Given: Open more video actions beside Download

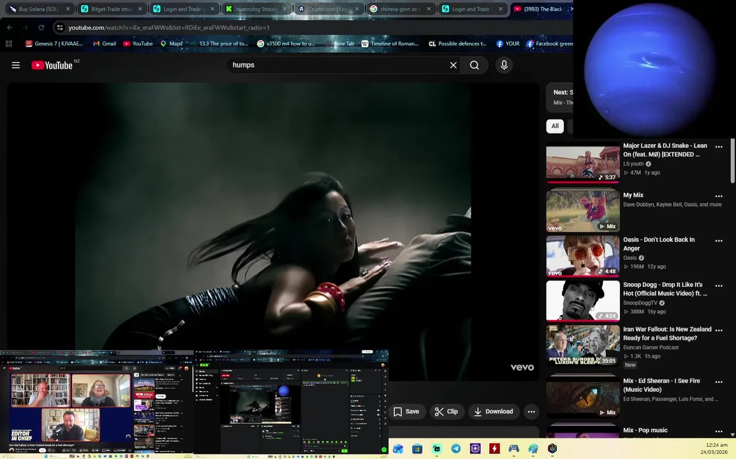Looking at the screenshot, I should pyautogui.click(x=531, y=412).
